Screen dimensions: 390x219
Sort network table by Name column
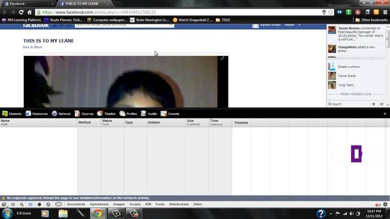[38, 122]
